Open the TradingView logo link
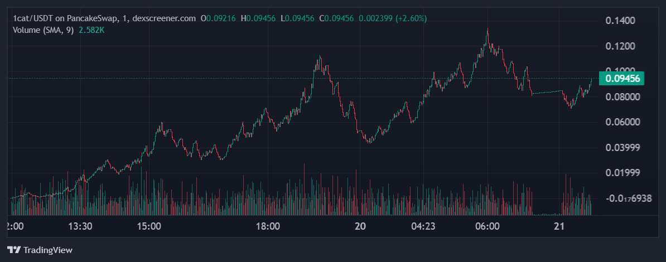 coord(40,250)
